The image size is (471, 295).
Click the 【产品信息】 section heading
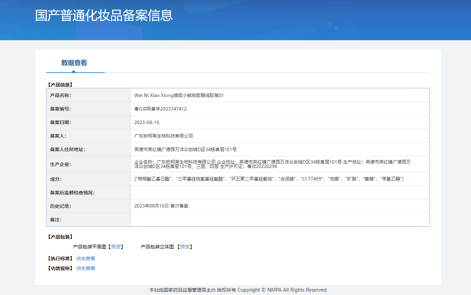coord(60,85)
